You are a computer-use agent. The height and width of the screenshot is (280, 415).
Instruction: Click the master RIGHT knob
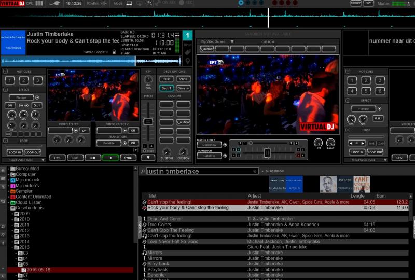(x=330, y=143)
